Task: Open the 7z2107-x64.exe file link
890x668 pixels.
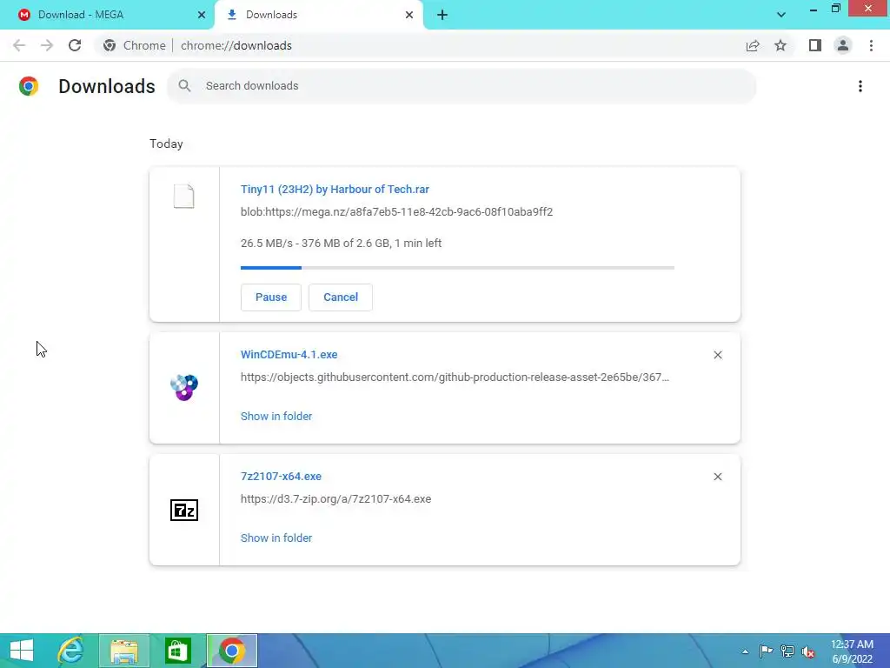Action: point(281,476)
